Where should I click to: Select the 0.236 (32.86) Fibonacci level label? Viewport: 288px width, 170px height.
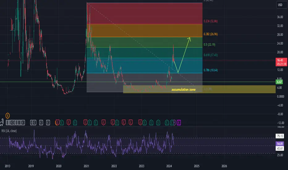(210, 21)
